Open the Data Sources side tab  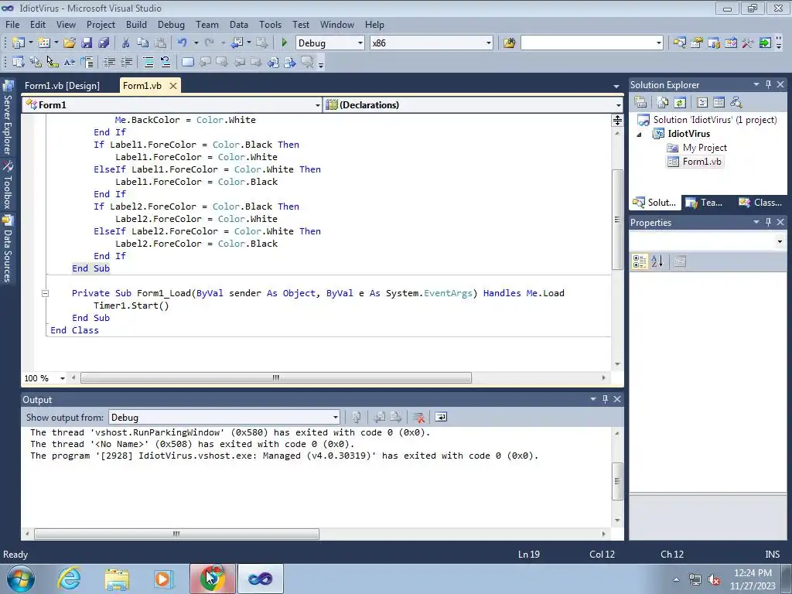[8, 248]
